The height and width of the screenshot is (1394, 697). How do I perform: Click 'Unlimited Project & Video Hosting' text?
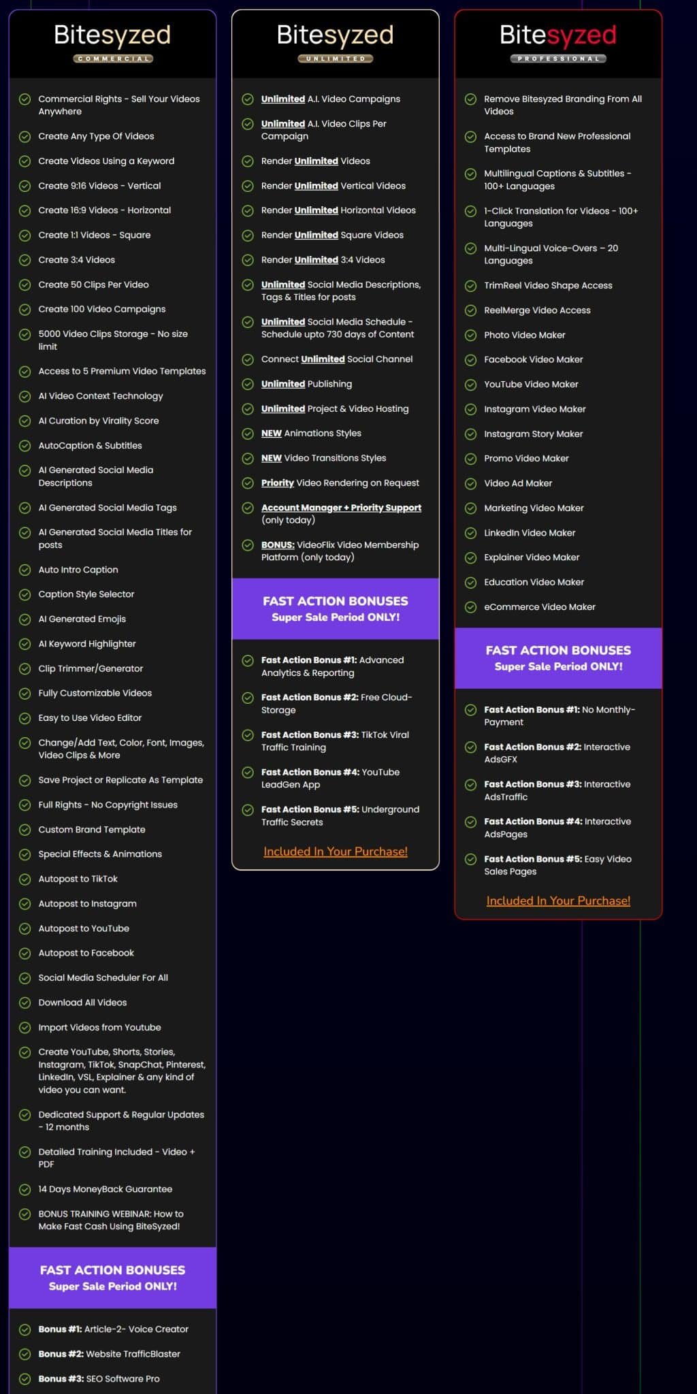click(x=335, y=409)
